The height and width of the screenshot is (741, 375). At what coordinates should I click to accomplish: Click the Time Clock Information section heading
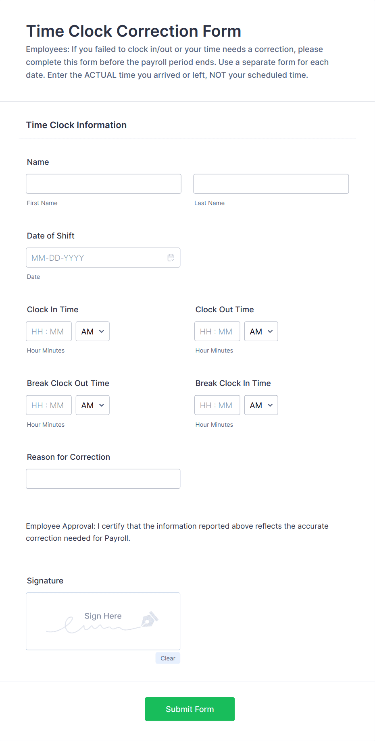(x=76, y=125)
